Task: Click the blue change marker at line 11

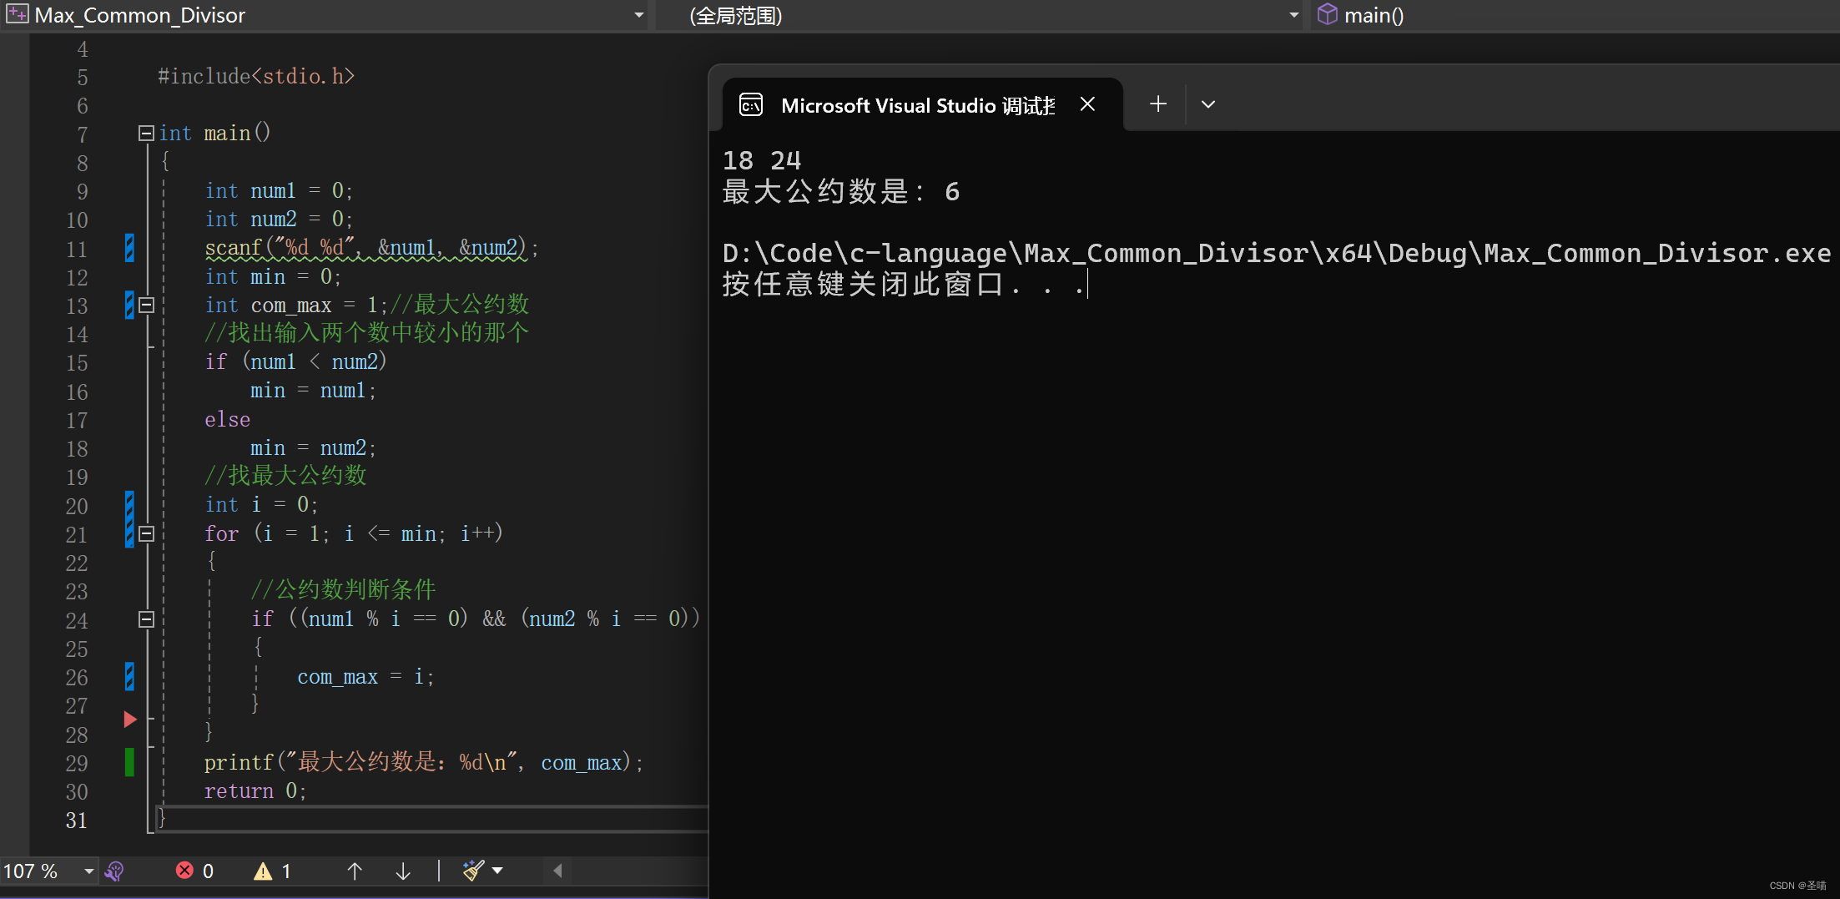Action: click(129, 248)
